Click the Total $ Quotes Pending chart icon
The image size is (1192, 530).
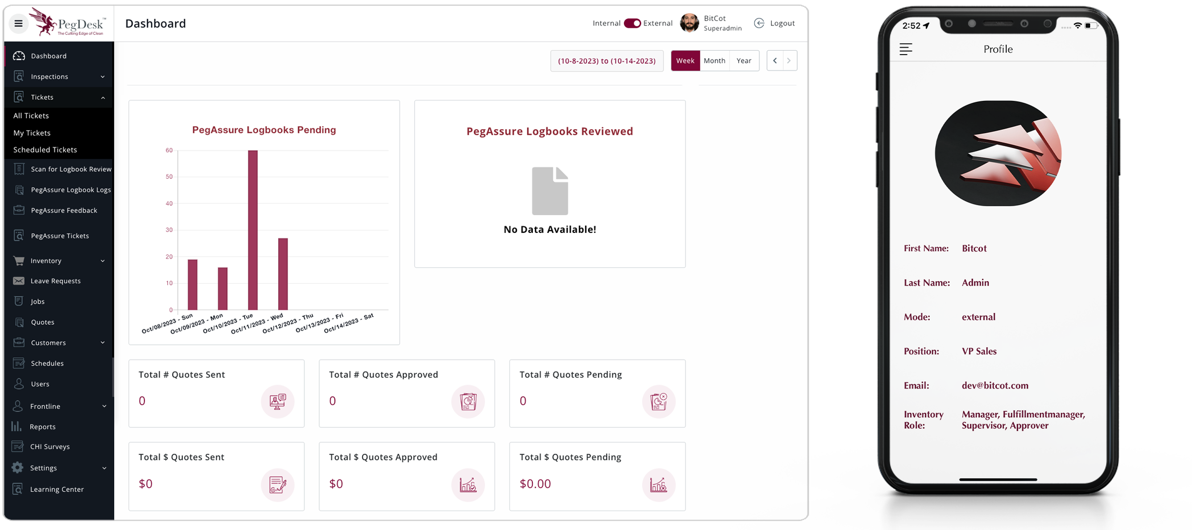click(658, 484)
